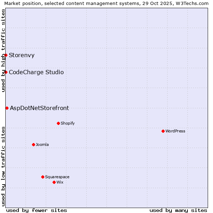Click the Wix red dot
The height and width of the screenshot is (213, 213).
54,182
